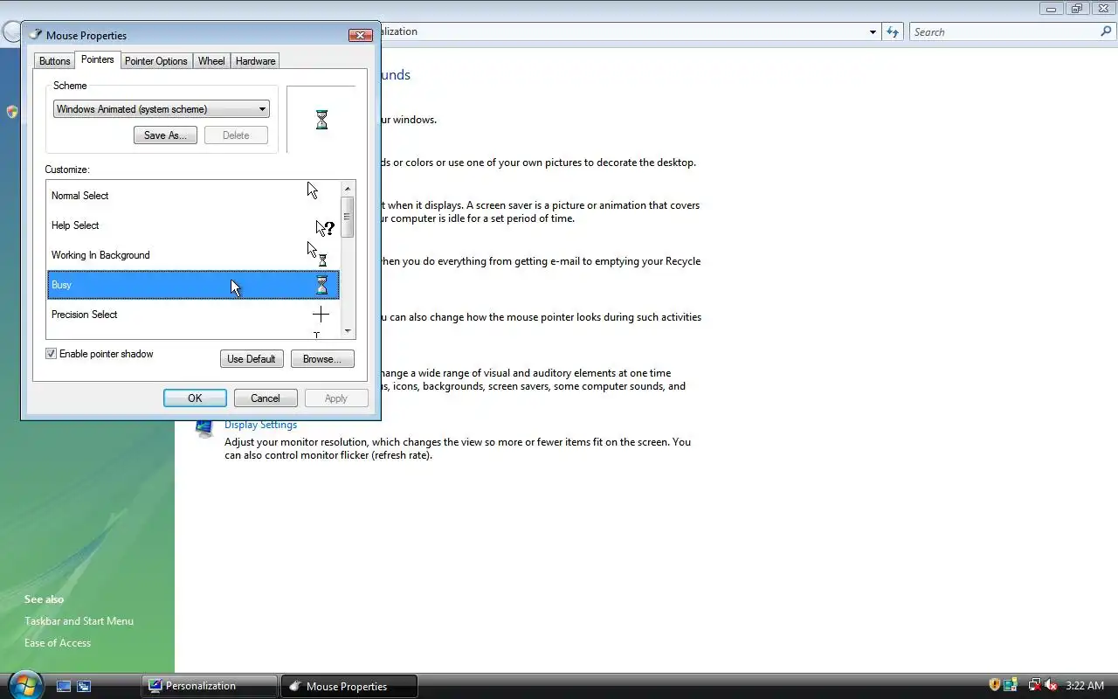Select the Precision Select row
This screenshot has height=699, width=1118.
193,315
